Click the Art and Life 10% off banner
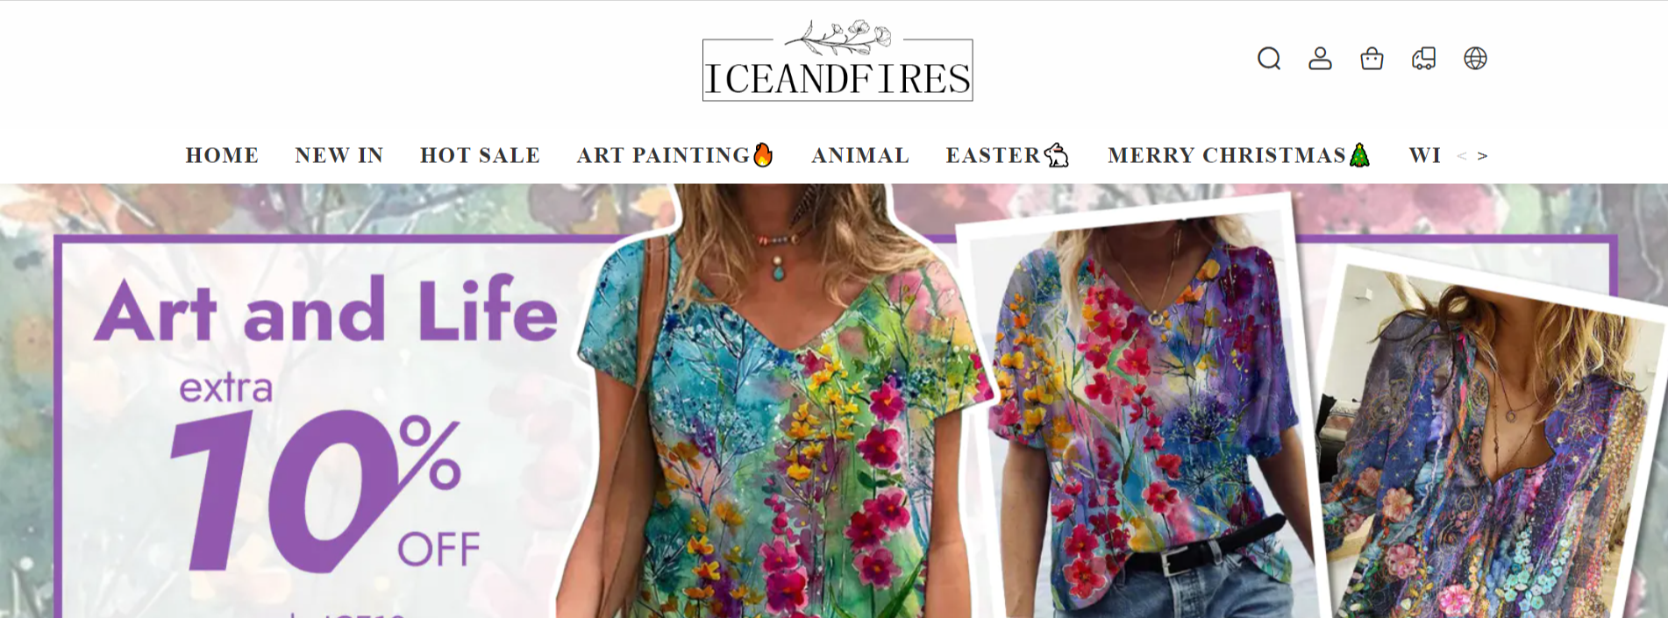Screen dimensions: 1668x618 pos(834,401)
